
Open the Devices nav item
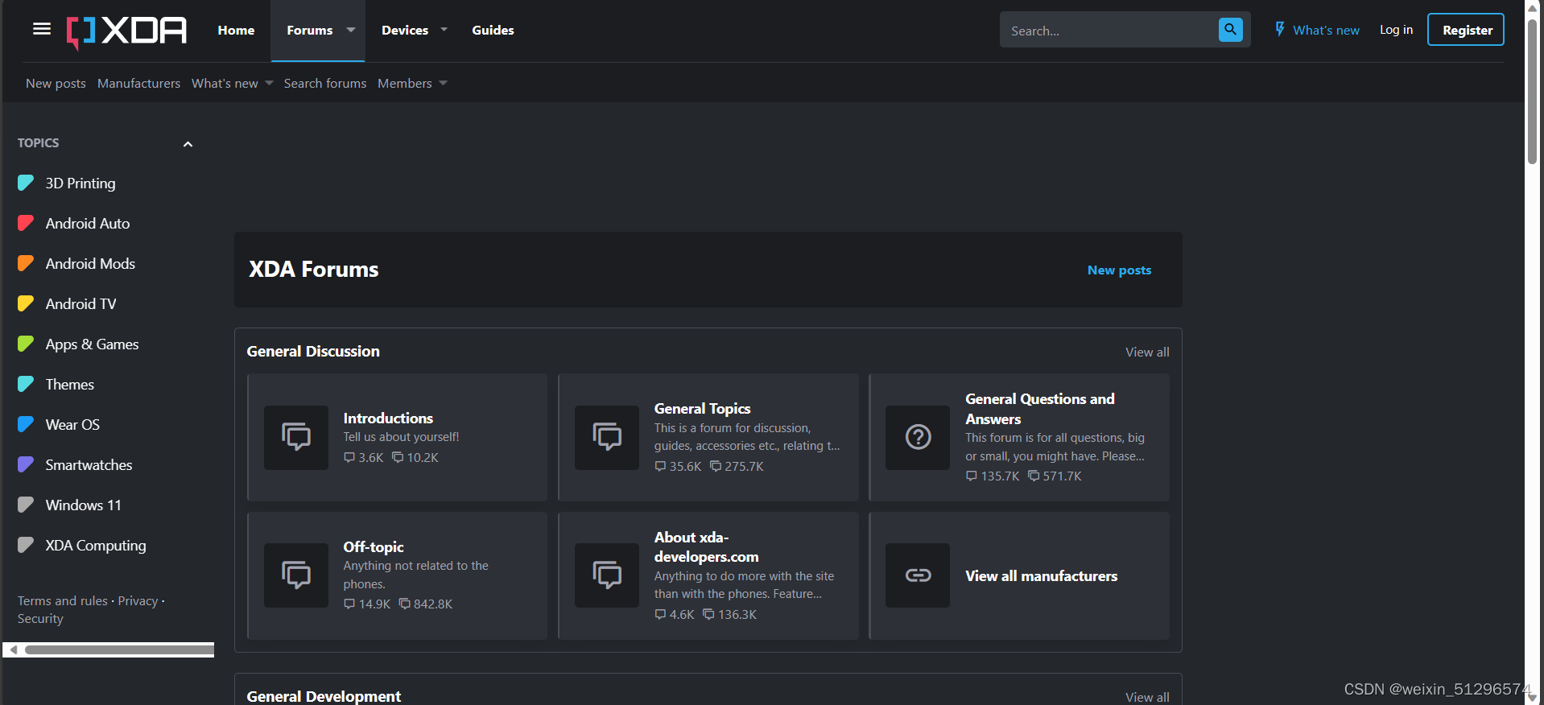pos(405,30)
